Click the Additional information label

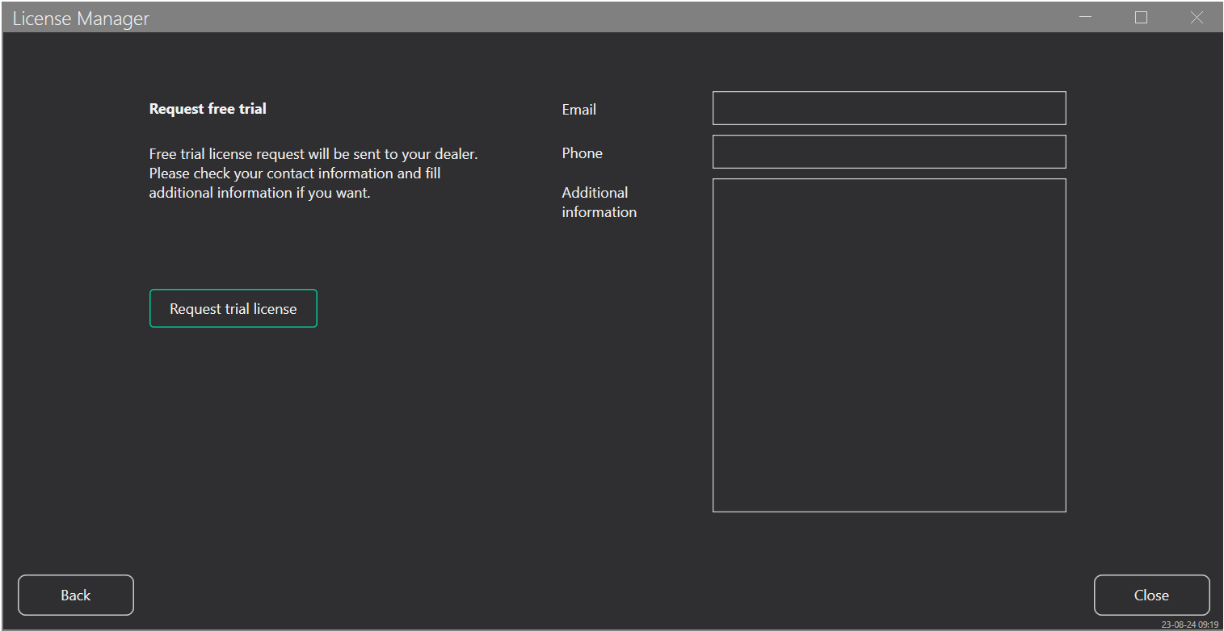[599, 203]
